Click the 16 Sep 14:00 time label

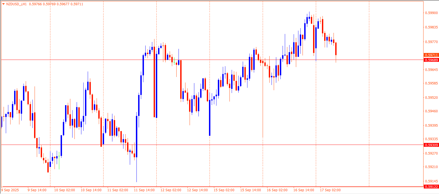(304, 190)
